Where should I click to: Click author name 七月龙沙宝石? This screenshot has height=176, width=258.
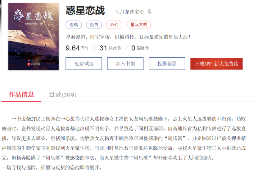(x=129, y=12)
